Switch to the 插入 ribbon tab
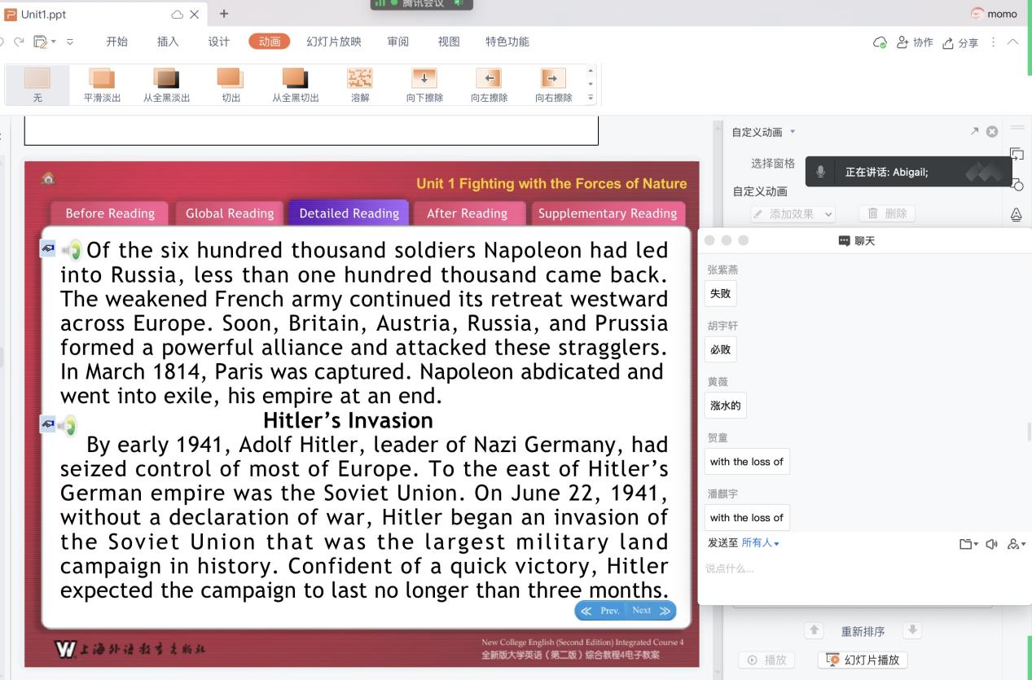This screenshot has height=680, width=1032. click(x=168, y=42)
